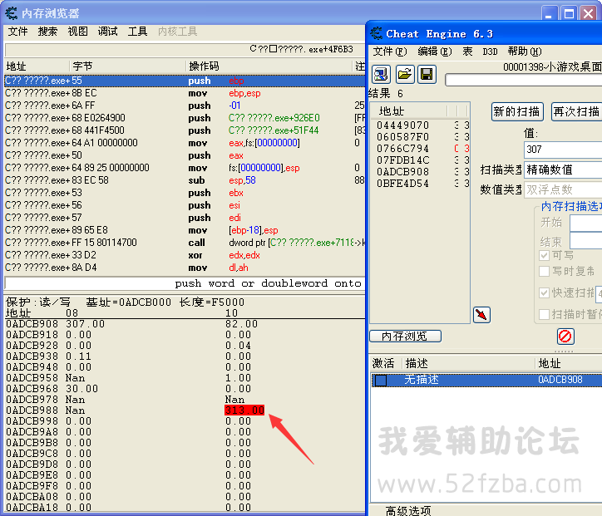Click 0.11 value at 0ADCB938 row
The height and width of the screenshot is (516, 602).
(78, 356)
